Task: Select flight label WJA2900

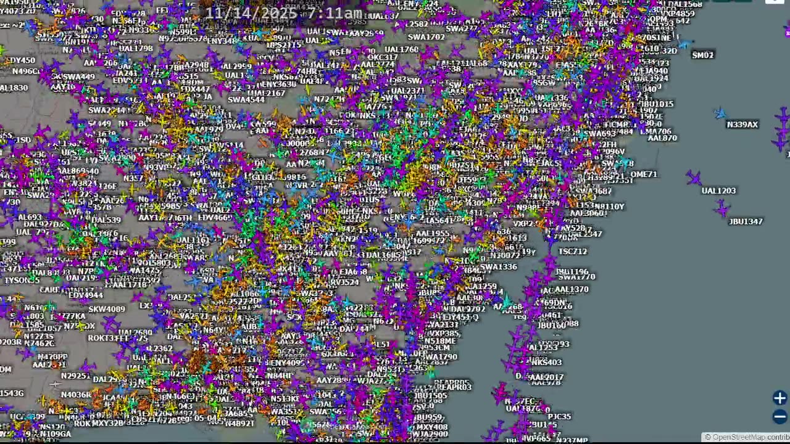Action: pos(430,435)
